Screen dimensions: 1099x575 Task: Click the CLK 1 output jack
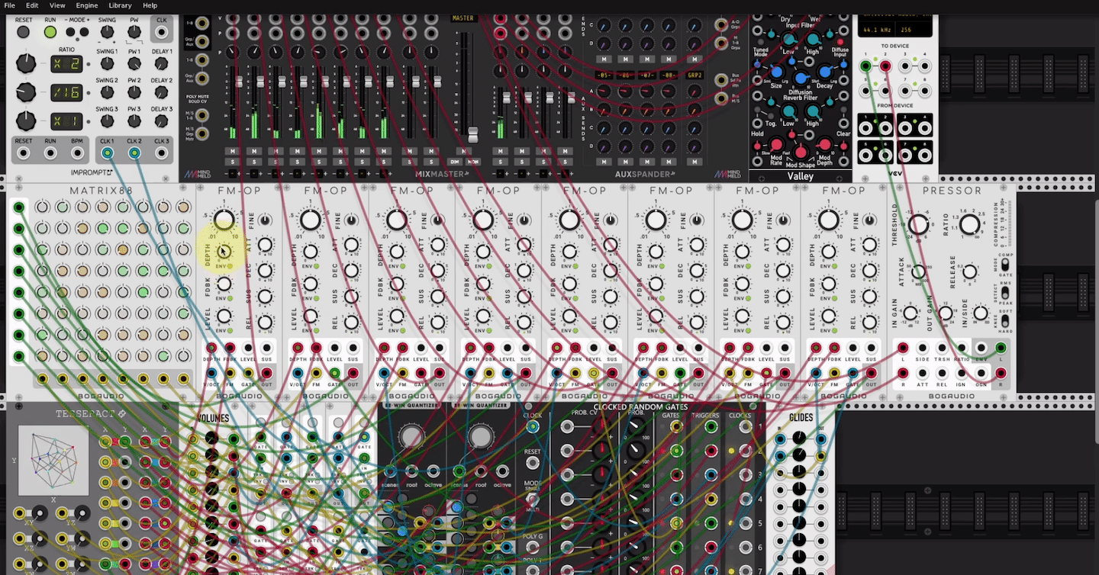click(107, 153)
